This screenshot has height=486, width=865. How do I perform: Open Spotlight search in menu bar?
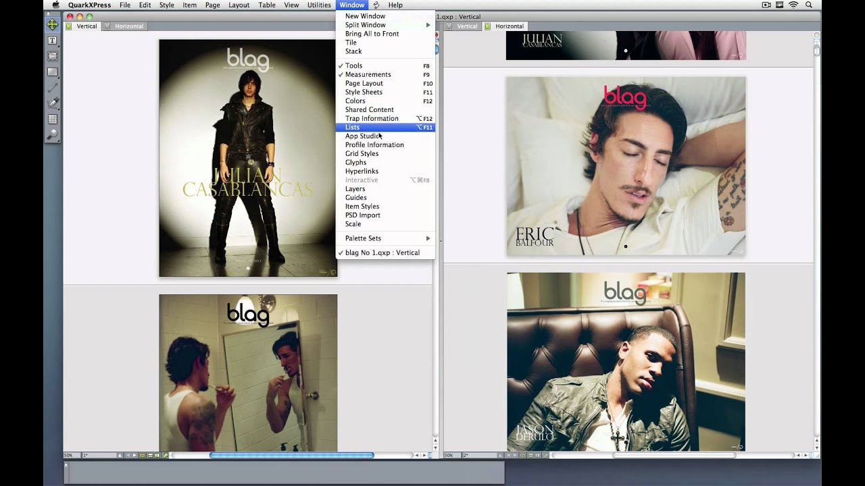point(808,5)
